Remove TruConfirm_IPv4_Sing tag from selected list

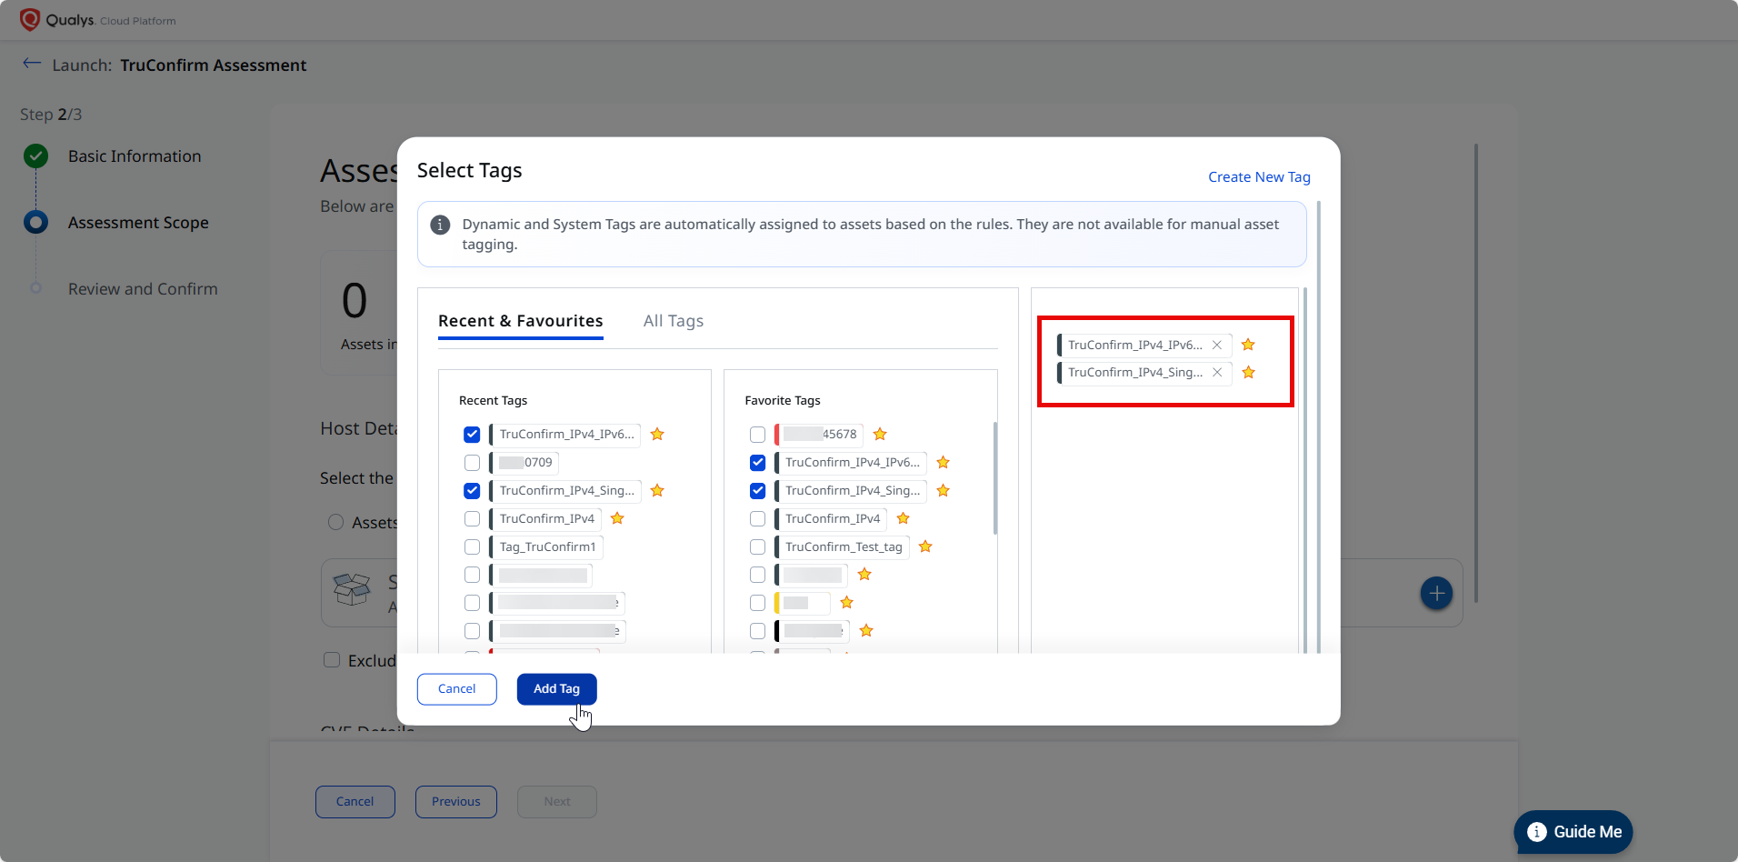(x=1216, y=373)
